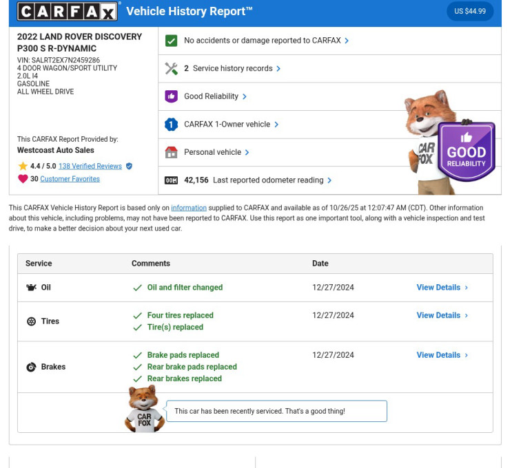512x468 pixels.
Task: Click the pink Customer Favorites heart icon
Action: tap(23, 179)
